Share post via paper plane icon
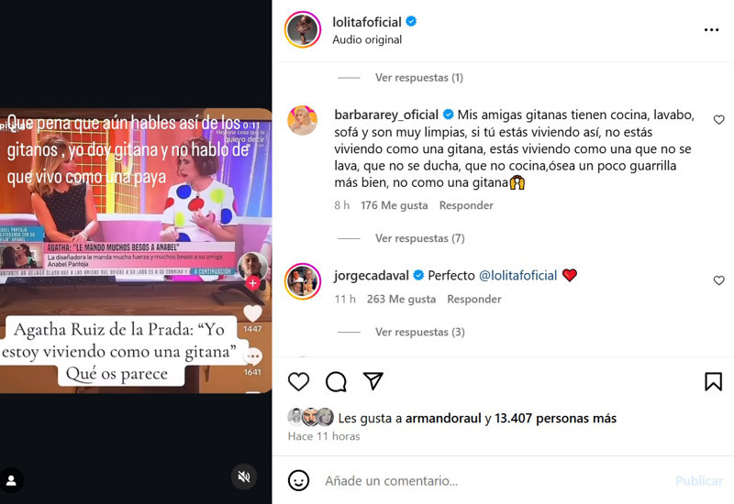 click(x=373, y=381)
